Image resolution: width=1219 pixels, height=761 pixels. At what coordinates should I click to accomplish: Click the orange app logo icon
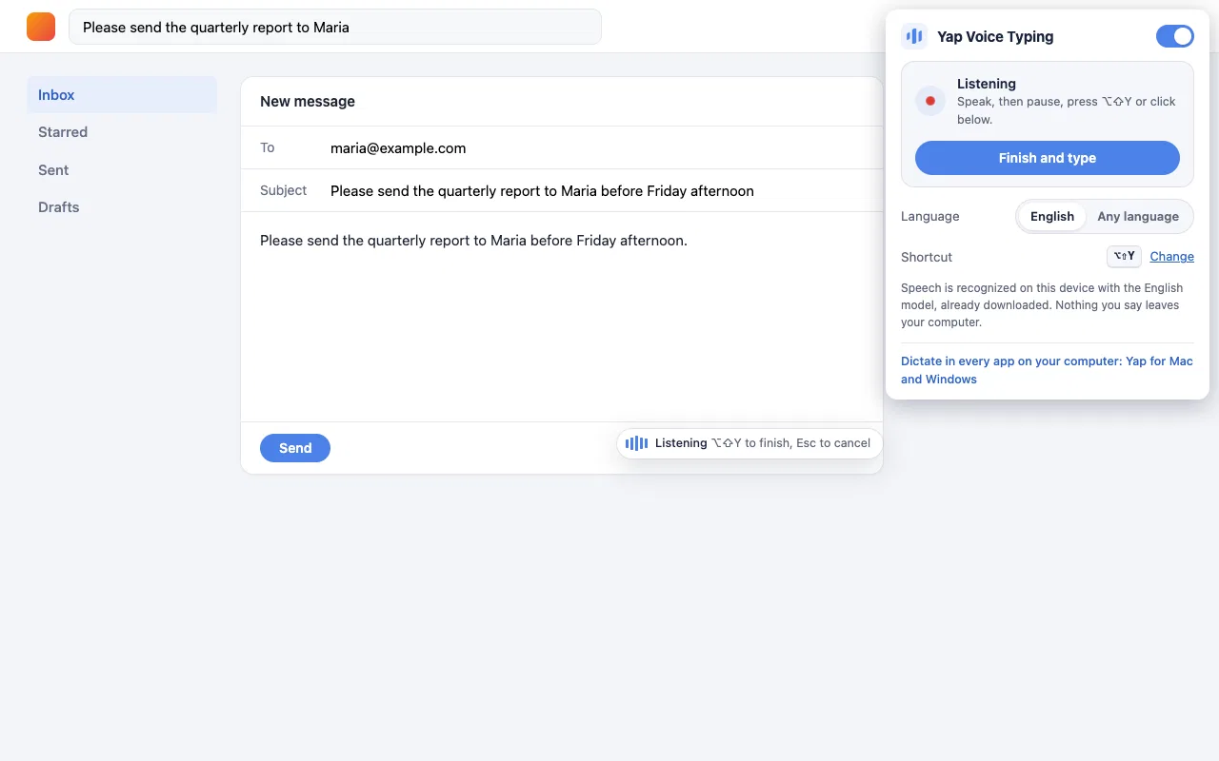coord(41,27)
